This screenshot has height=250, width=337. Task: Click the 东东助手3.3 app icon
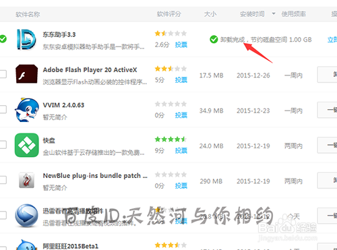point(26,39)
